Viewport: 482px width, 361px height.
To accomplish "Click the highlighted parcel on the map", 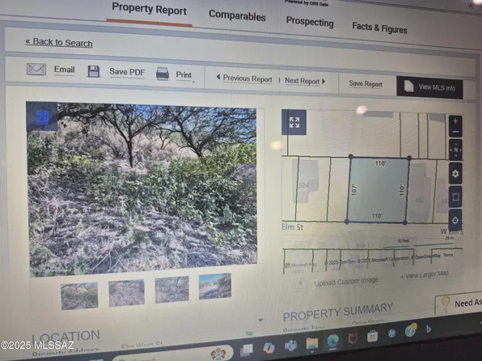I will click(378, 190).
